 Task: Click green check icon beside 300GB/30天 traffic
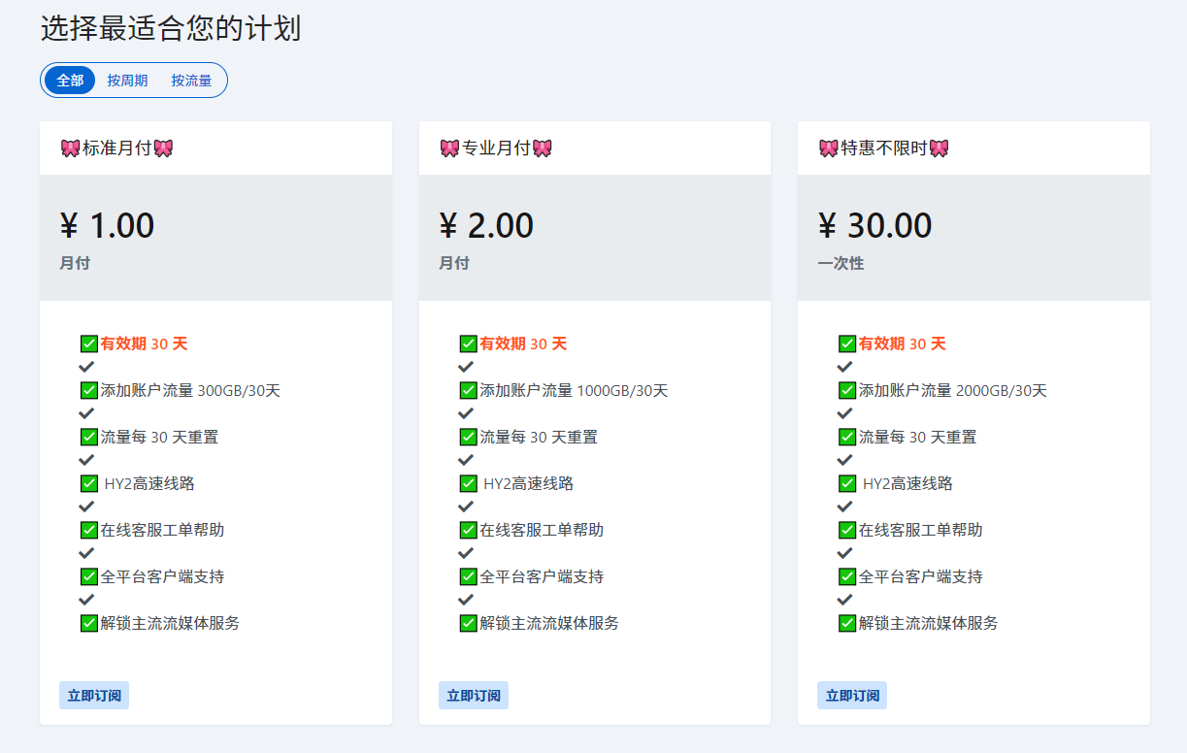(x=89, y=391)
